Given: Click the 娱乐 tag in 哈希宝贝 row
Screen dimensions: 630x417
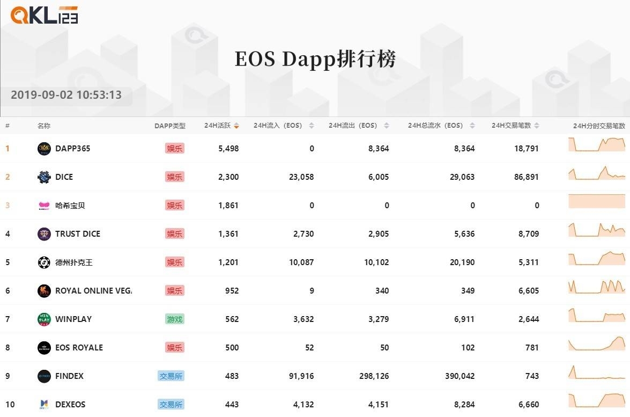Looking at the screenshot, I should tap(175, 206).
